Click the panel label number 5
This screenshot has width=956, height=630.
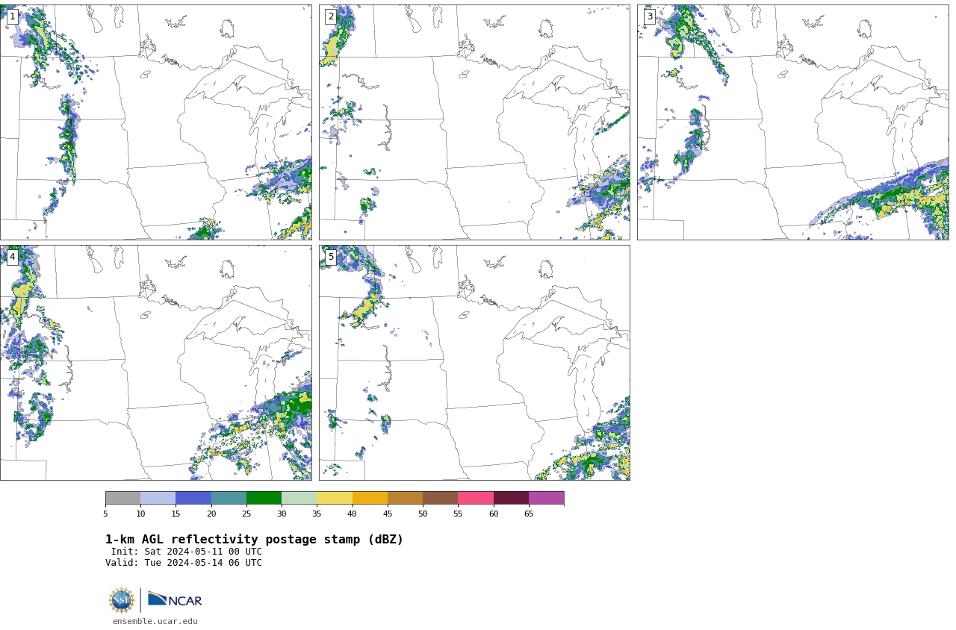click(331, 257)
